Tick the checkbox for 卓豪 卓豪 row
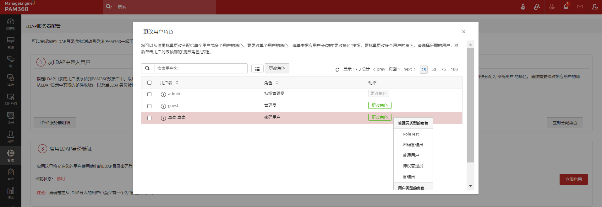The image size is (602, 207). tap(149, 118)
